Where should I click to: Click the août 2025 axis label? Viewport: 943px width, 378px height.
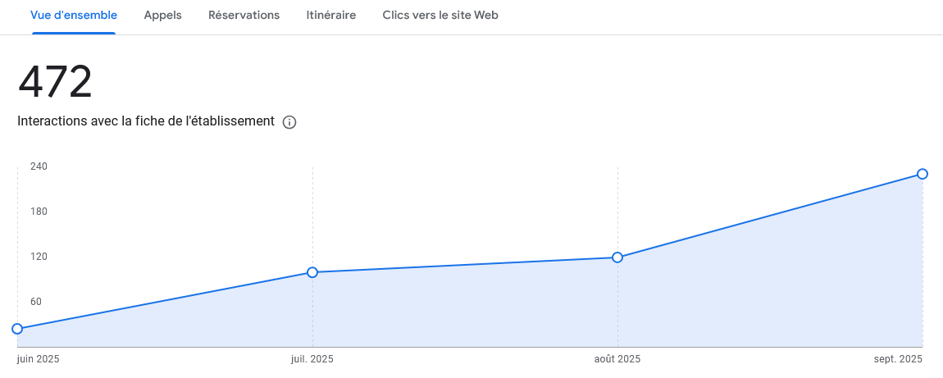pos(617,359)
